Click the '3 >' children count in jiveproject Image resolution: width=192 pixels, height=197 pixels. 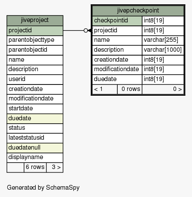(x=55, y=167)
